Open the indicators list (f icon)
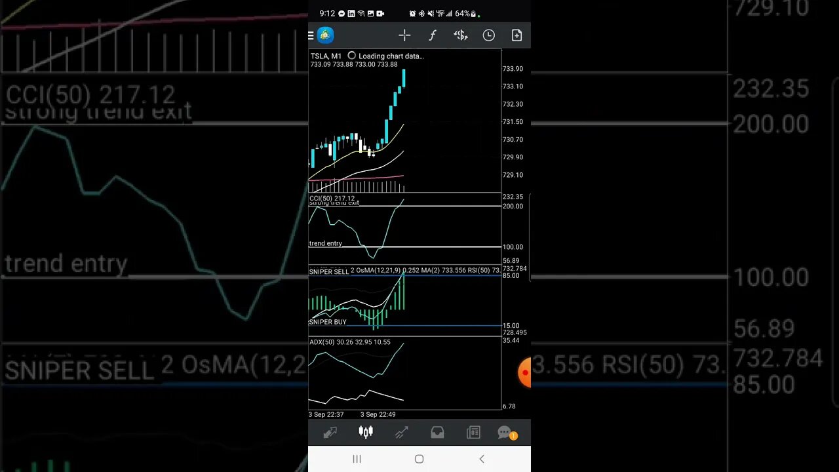839x472 pixels. coord(433,35)
